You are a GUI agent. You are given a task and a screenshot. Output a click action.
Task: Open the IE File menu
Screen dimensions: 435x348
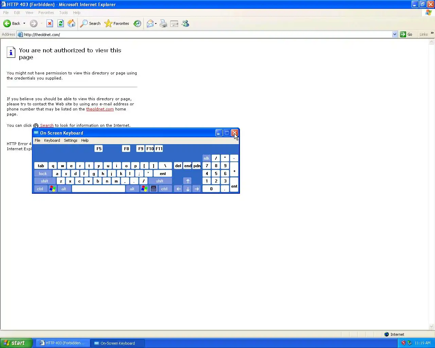click(x=6, y=13)
